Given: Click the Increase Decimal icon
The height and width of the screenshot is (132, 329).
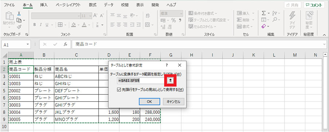Looking at the screenshot, I should pos(163,27).
